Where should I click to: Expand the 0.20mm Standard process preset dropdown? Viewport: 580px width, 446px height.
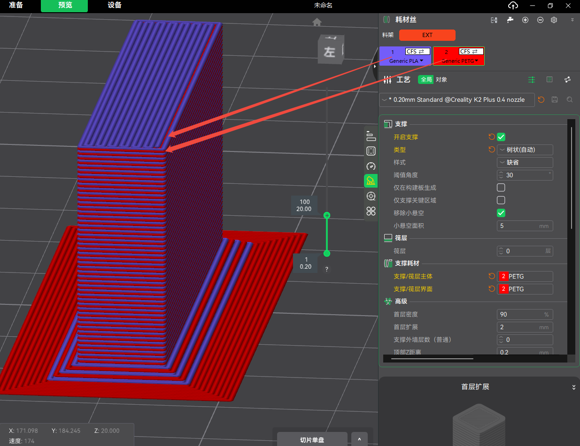coord(456,100)
